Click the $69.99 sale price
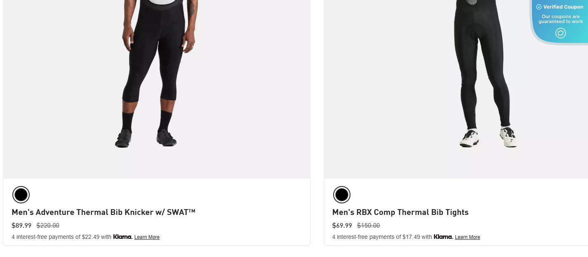The height and width of the screenshot is (257, 588). tap(342, 226)
